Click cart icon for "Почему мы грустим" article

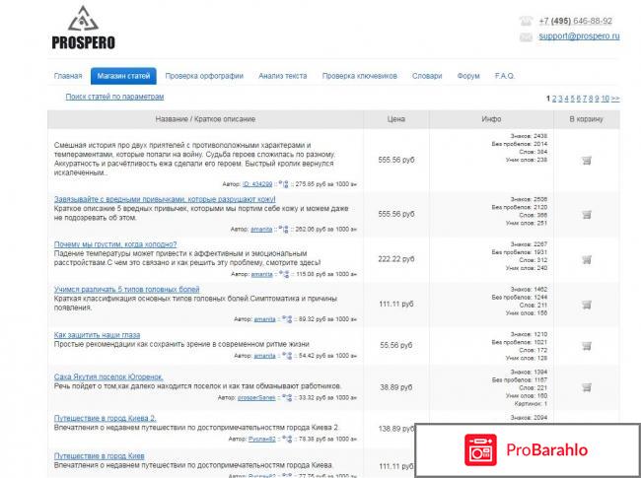click(x=586, y=259)
